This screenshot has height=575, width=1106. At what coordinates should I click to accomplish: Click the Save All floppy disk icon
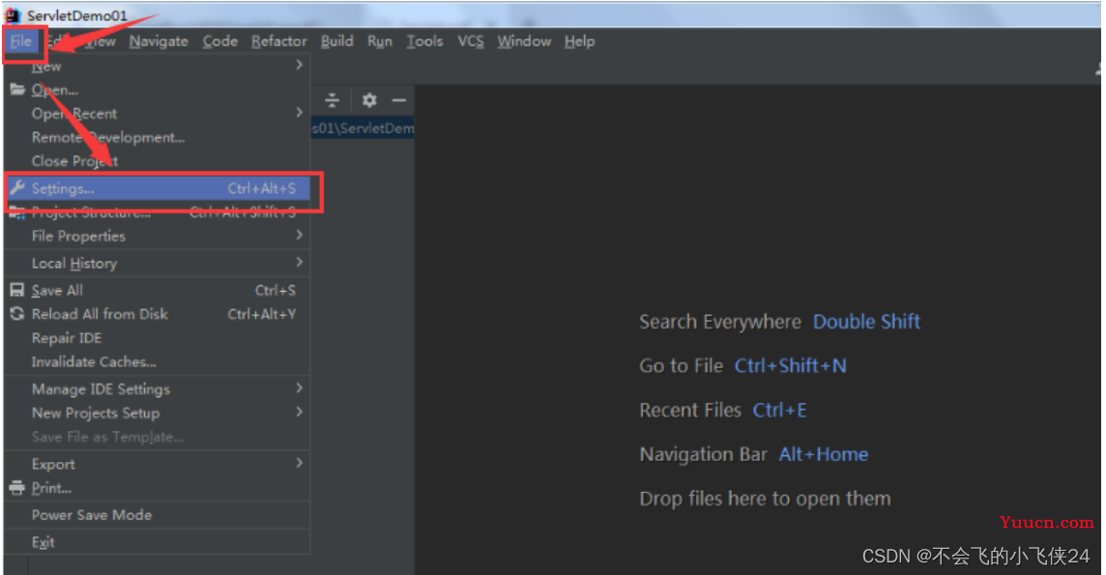click(x=16, y=290)
